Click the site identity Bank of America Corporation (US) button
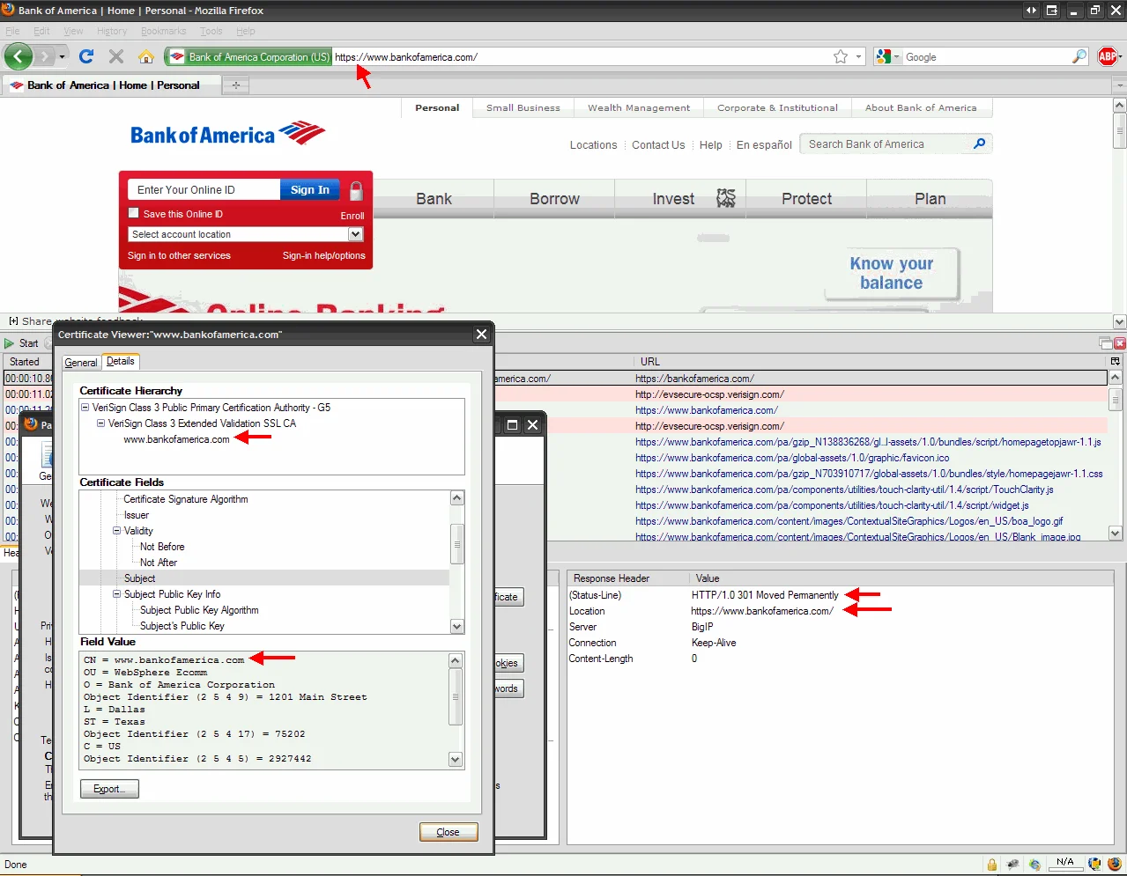1127x876 pixels. coord(248,56)
